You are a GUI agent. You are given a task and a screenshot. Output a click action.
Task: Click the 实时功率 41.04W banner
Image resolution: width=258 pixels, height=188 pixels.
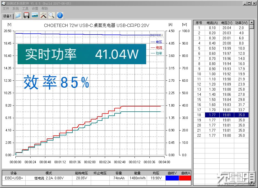coord(82,54)
